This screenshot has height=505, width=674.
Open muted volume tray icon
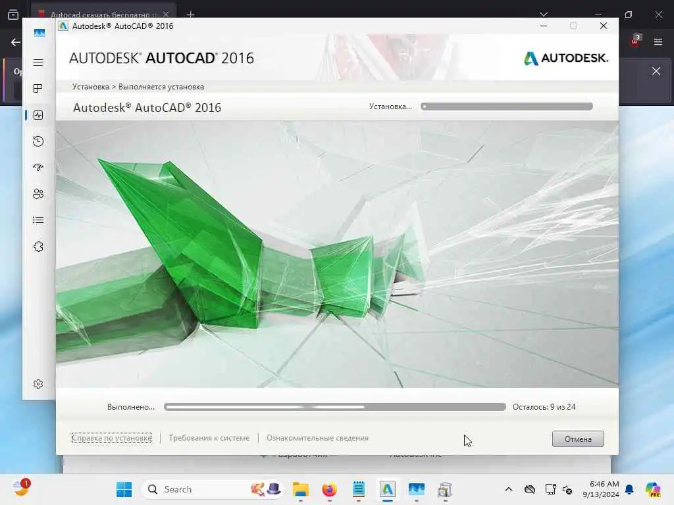click(567, 490)
